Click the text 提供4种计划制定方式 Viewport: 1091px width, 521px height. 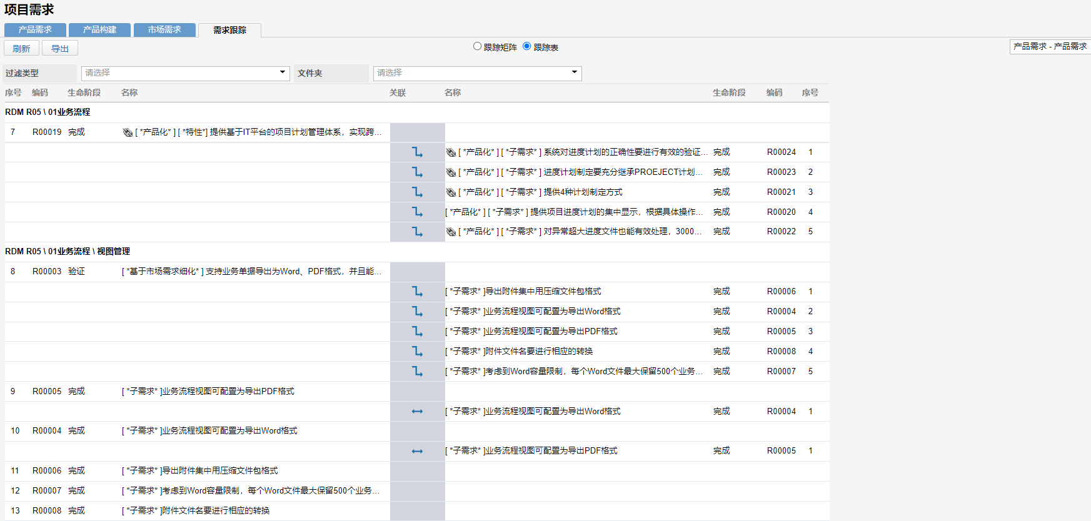pos(583,192)
